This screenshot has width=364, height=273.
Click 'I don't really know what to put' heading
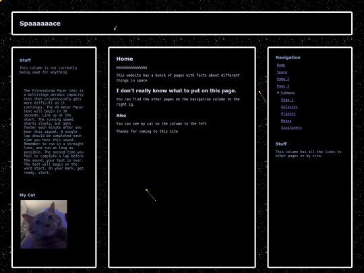coord(176,91)
